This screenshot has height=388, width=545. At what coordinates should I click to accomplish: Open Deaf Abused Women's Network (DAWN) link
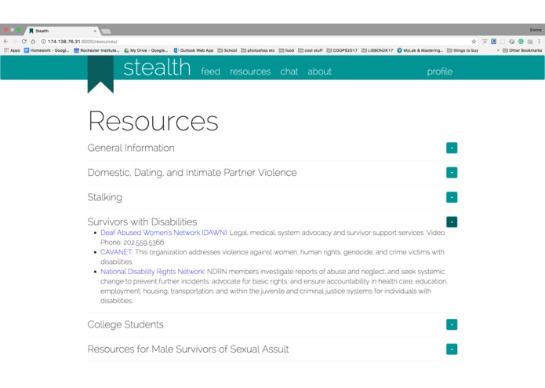coord(164,232)
